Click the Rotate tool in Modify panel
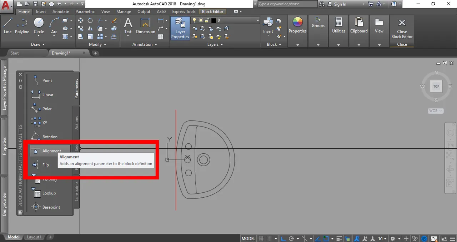Viewport: 457px width, 242px height. (x=90, y=20)
